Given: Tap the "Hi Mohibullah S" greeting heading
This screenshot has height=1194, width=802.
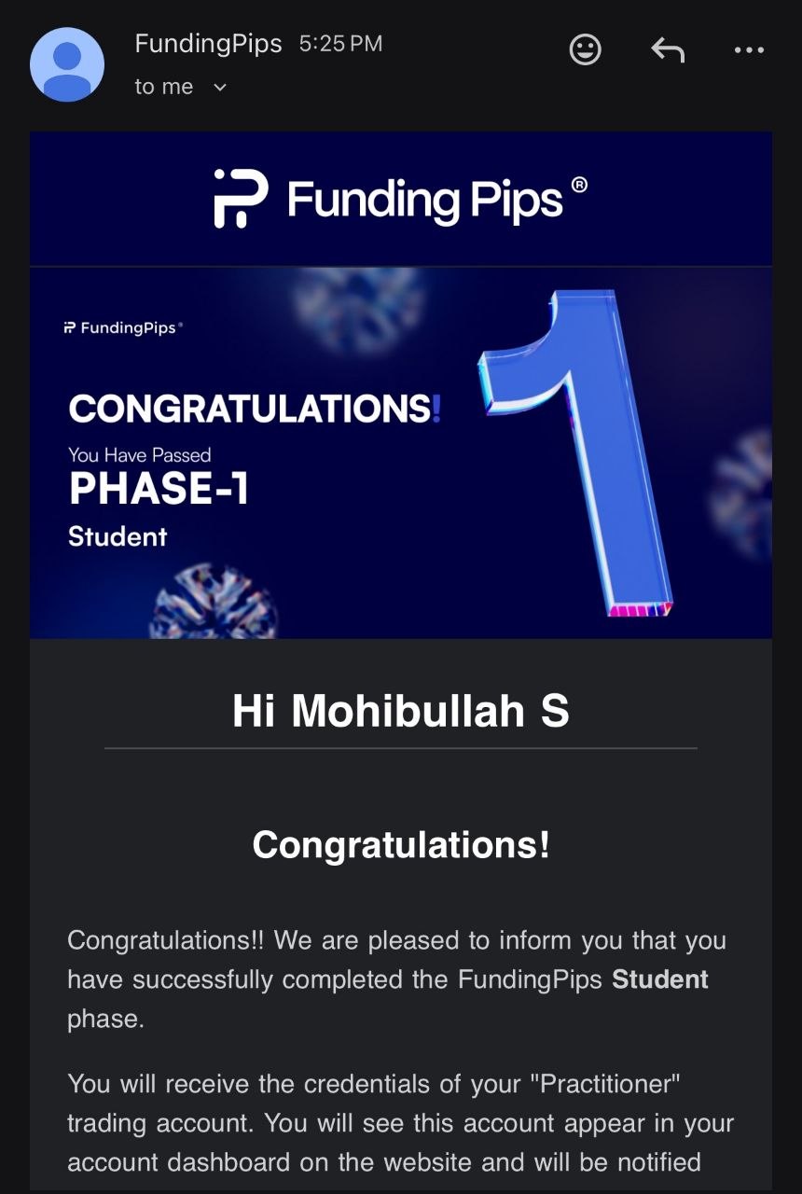Looking at the screenshot, I should click(401, 711).
